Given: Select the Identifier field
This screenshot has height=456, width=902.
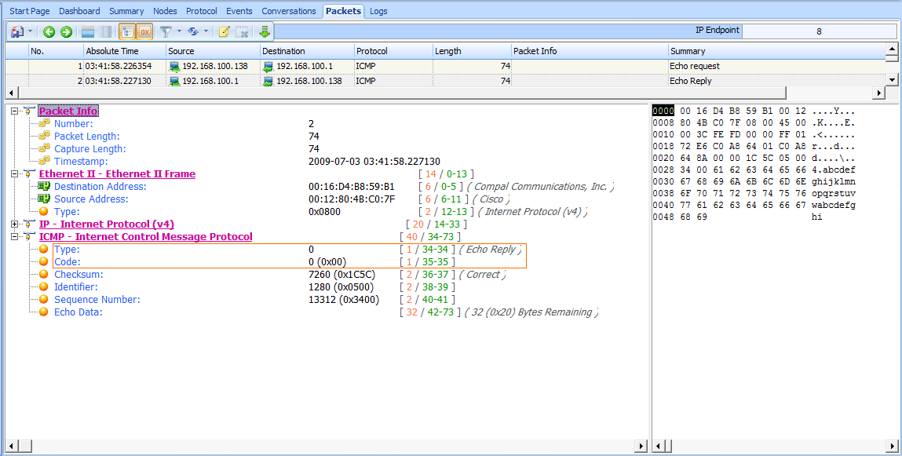Looking at the screenshot, I should point(76,287).
